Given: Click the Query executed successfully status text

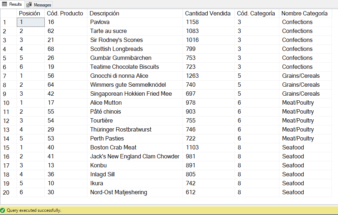Looking at the screenshot, I should (34, 210).
